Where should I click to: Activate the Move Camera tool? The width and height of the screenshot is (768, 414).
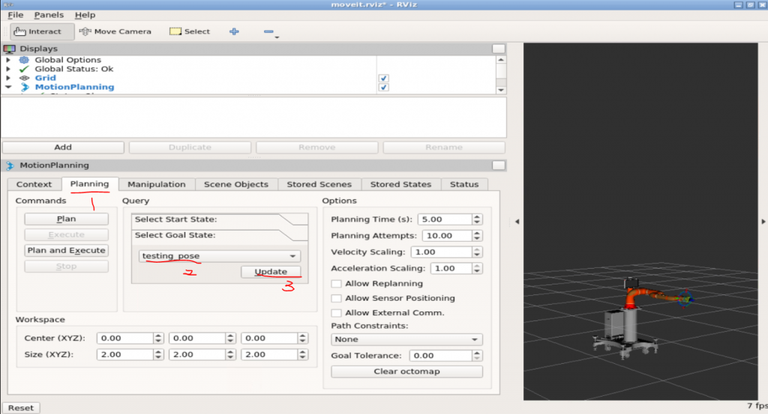(x=115, y=31)
